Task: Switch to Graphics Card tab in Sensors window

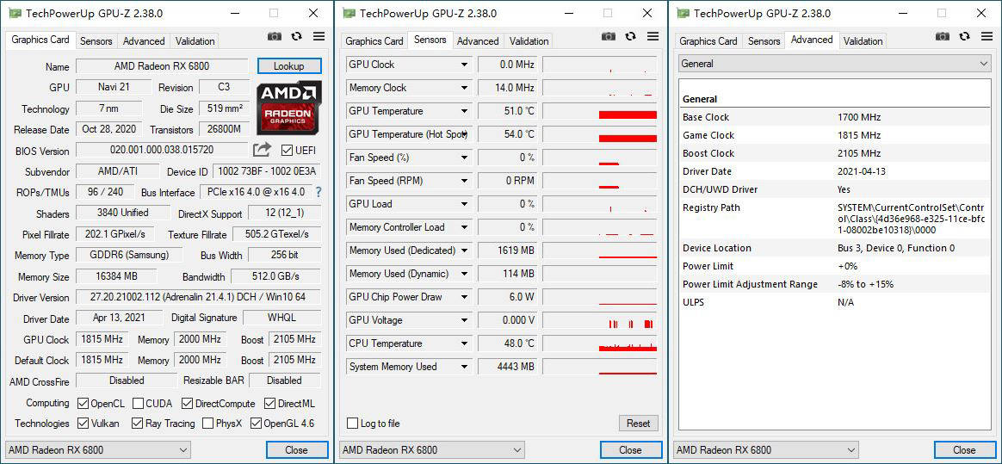Action: click(x=374, y=41)
